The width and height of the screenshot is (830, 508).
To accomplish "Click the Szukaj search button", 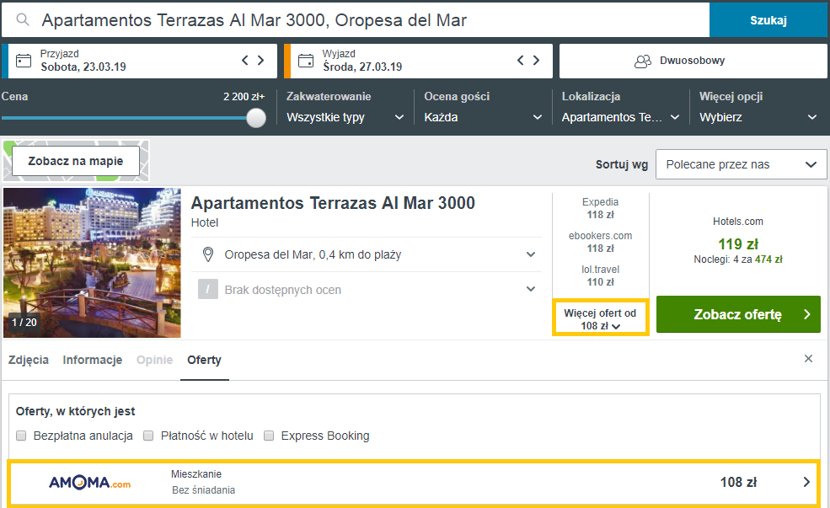I will click(x=768, y=20).
